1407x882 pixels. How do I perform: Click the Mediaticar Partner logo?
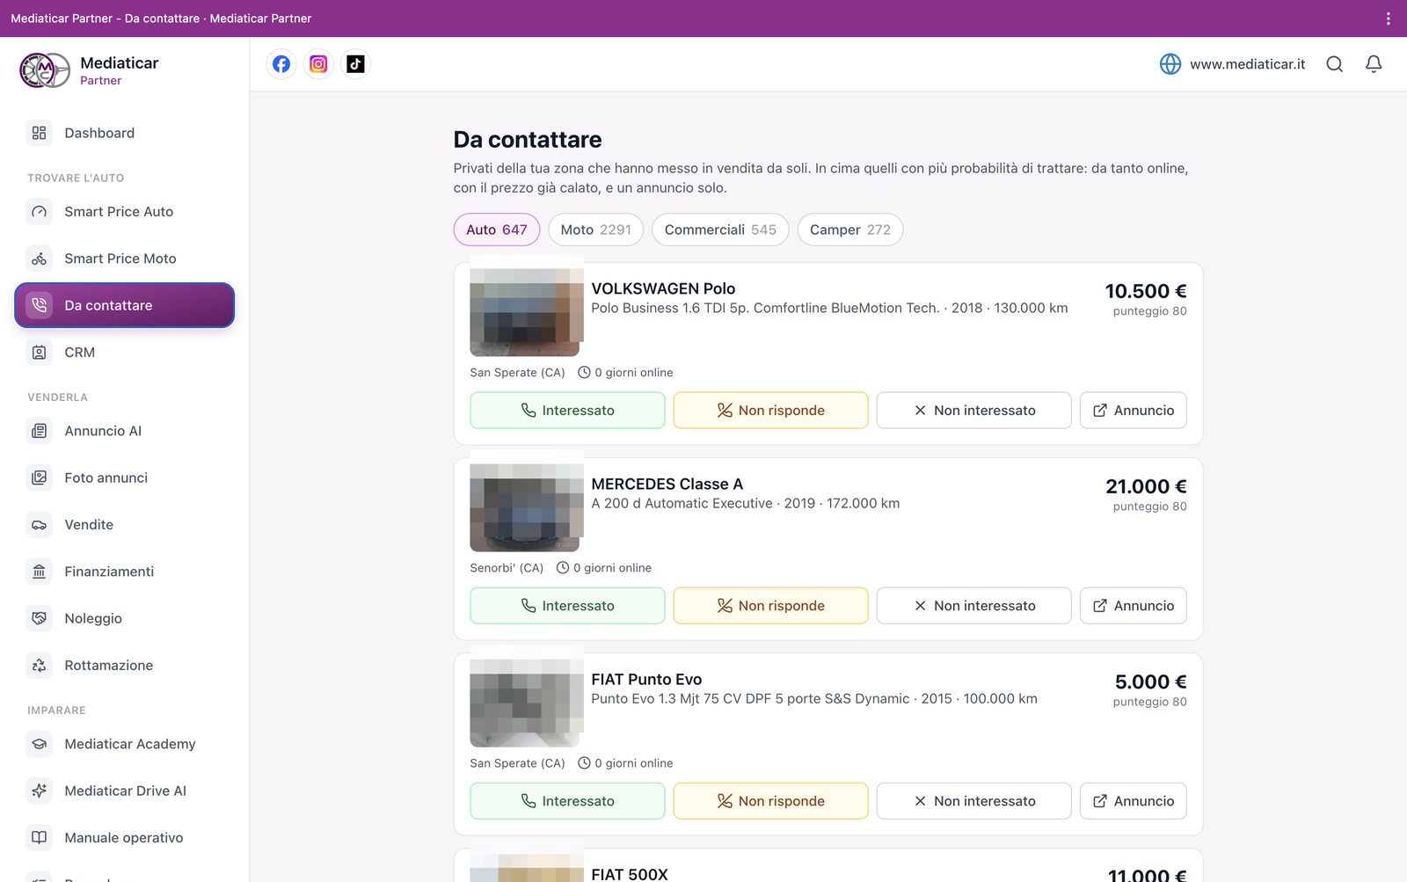(x=45, y=70)
